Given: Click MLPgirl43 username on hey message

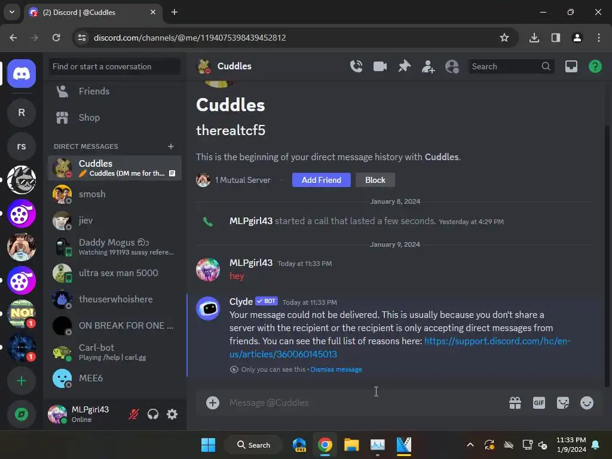Looking at the screenshot, I should (x=251, y=263).
